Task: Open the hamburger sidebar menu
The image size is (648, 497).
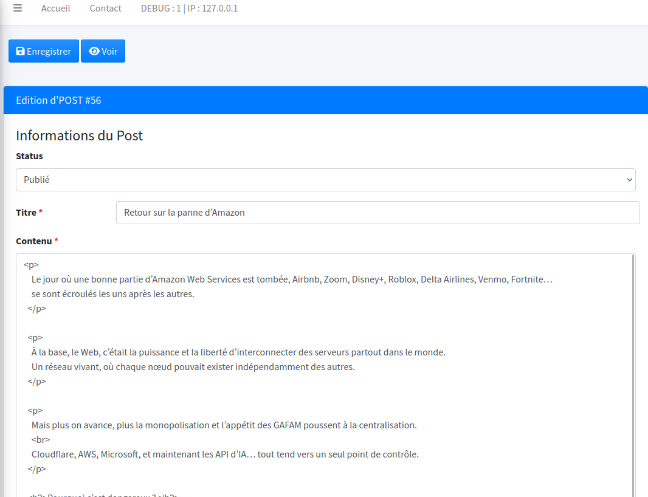Action: (x=18, y=9)
